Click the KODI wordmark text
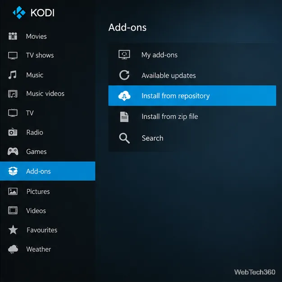The image size is (282, 282). click(x=42, y=13)
